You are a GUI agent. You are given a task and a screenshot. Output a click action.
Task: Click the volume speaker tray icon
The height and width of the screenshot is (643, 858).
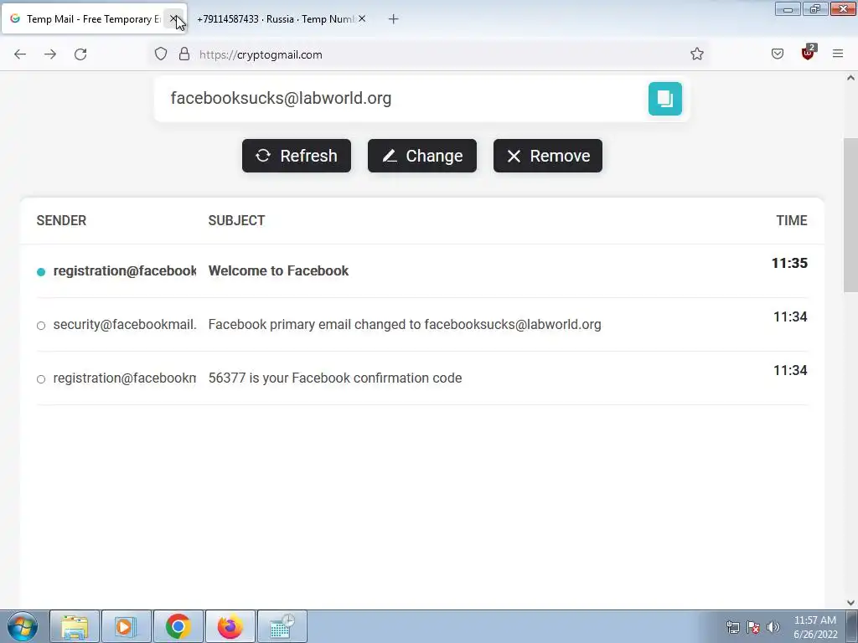(x=773, y=627)
